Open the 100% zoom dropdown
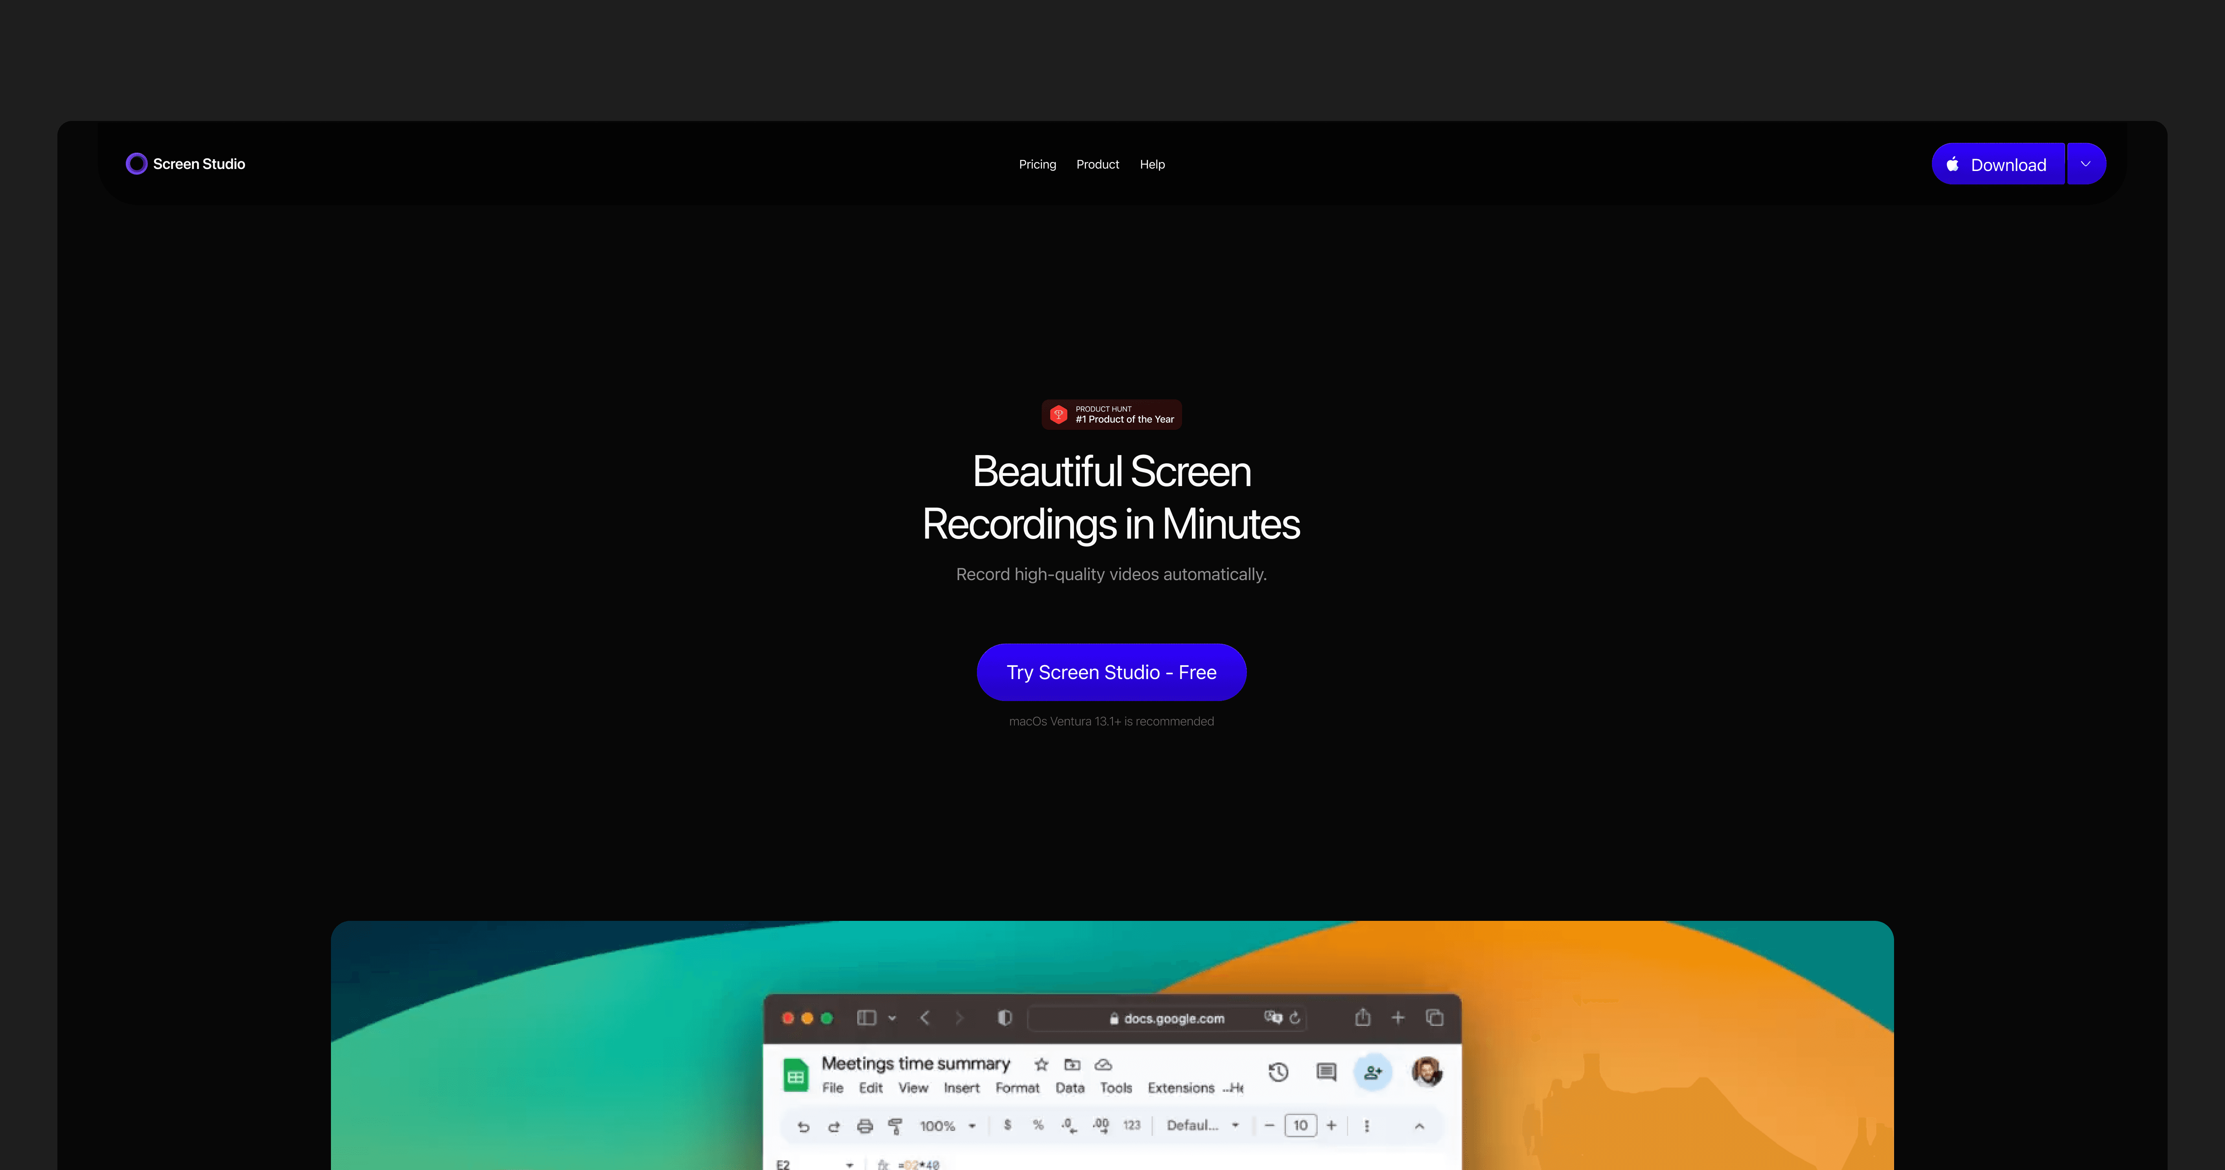 point(948,1126)
